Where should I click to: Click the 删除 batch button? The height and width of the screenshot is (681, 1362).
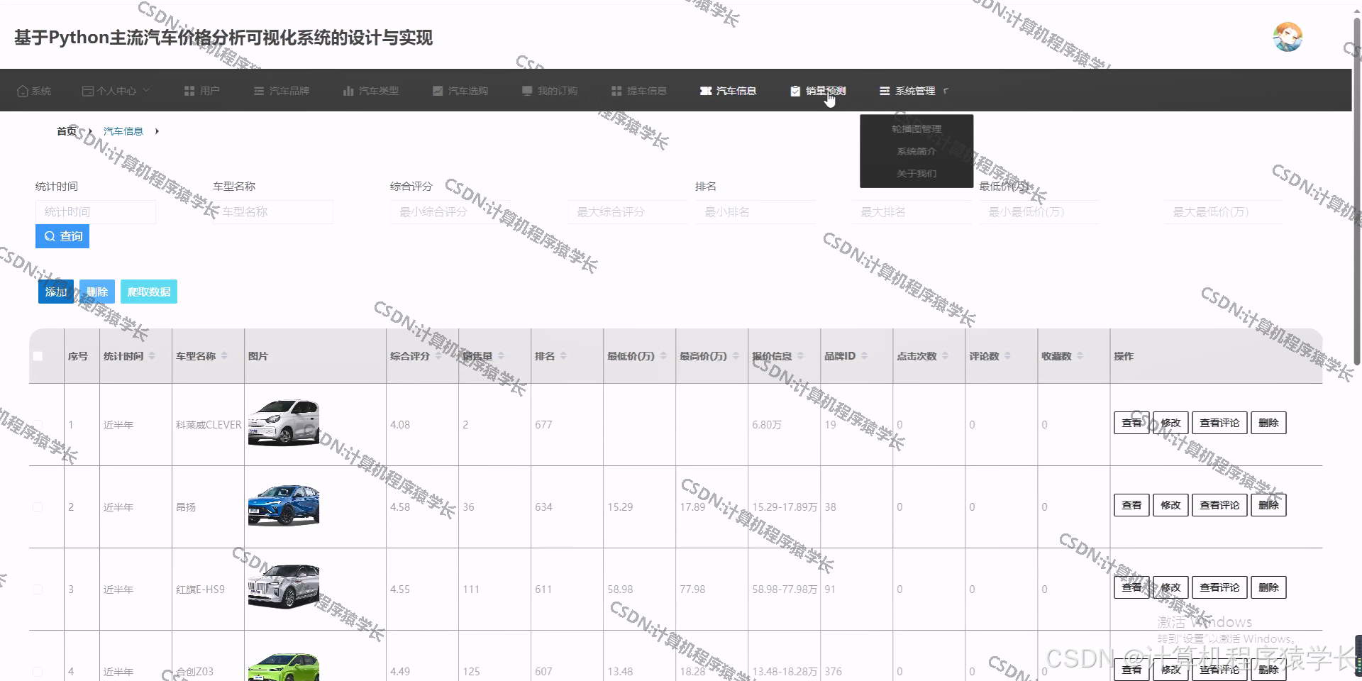click(x=97, y=292)
